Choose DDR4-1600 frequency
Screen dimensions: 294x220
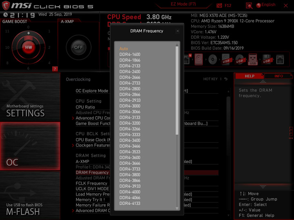(x=130, y=55)
